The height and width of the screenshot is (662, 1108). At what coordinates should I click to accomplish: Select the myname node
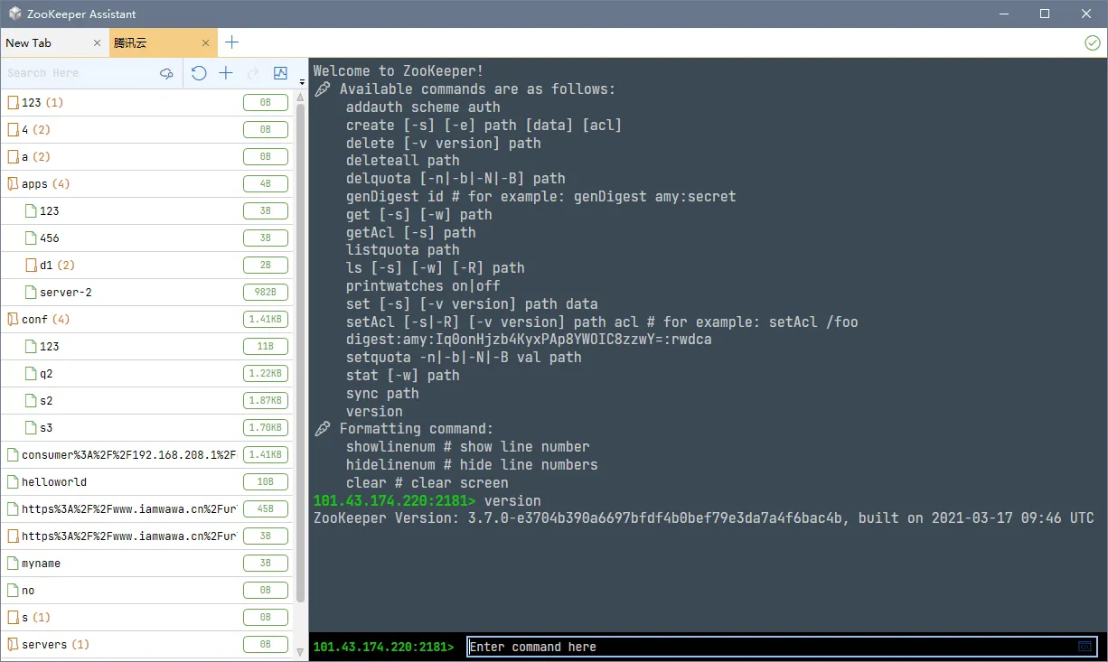146,564
